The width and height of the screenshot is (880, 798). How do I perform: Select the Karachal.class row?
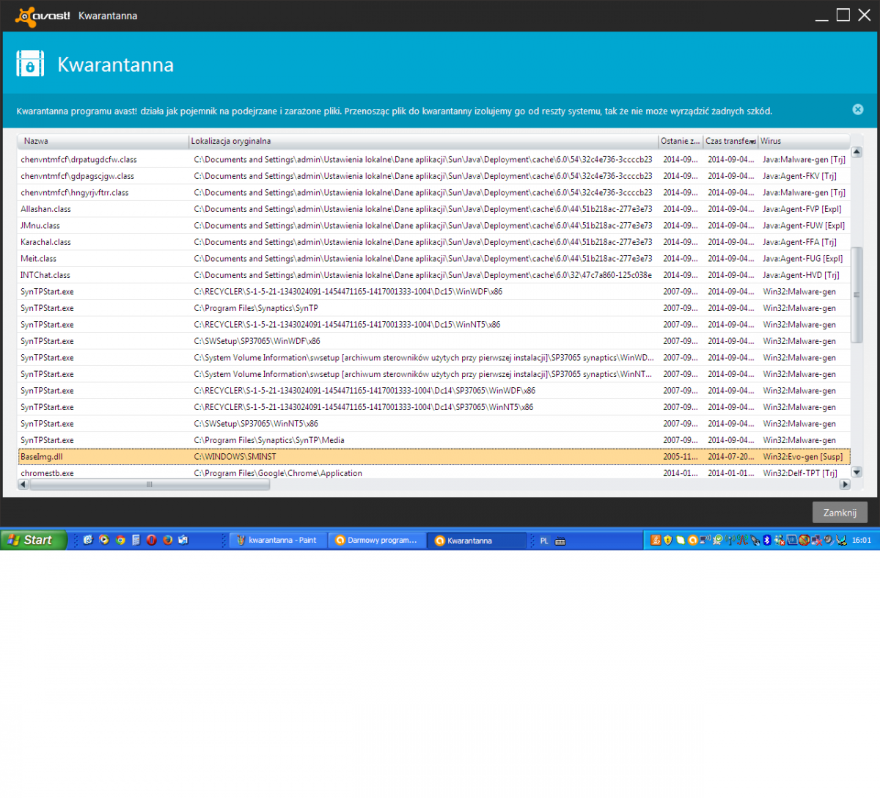click(x=434, y=242)
